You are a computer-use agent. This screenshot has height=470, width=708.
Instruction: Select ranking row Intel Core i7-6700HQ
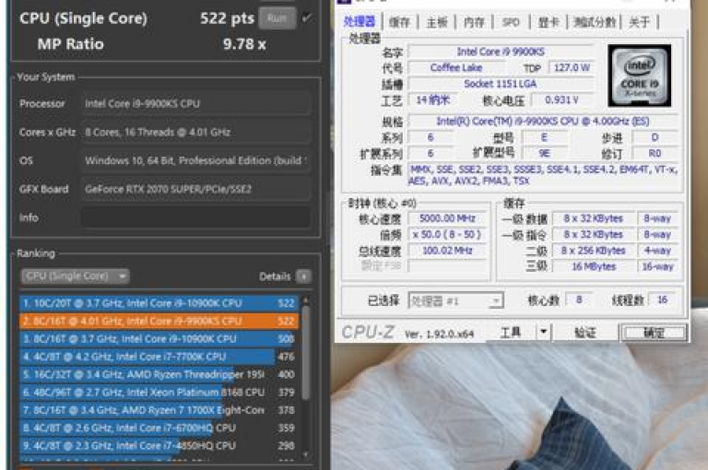(x=159, y=428)
